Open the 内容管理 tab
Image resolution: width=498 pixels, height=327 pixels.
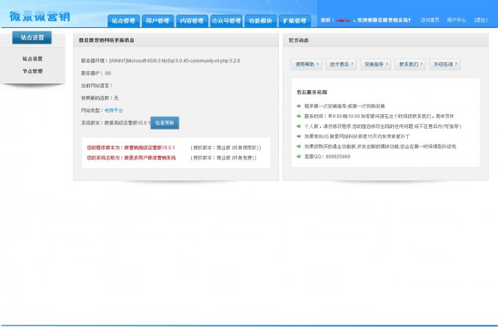pyautogui.click(x=192, y=21)
